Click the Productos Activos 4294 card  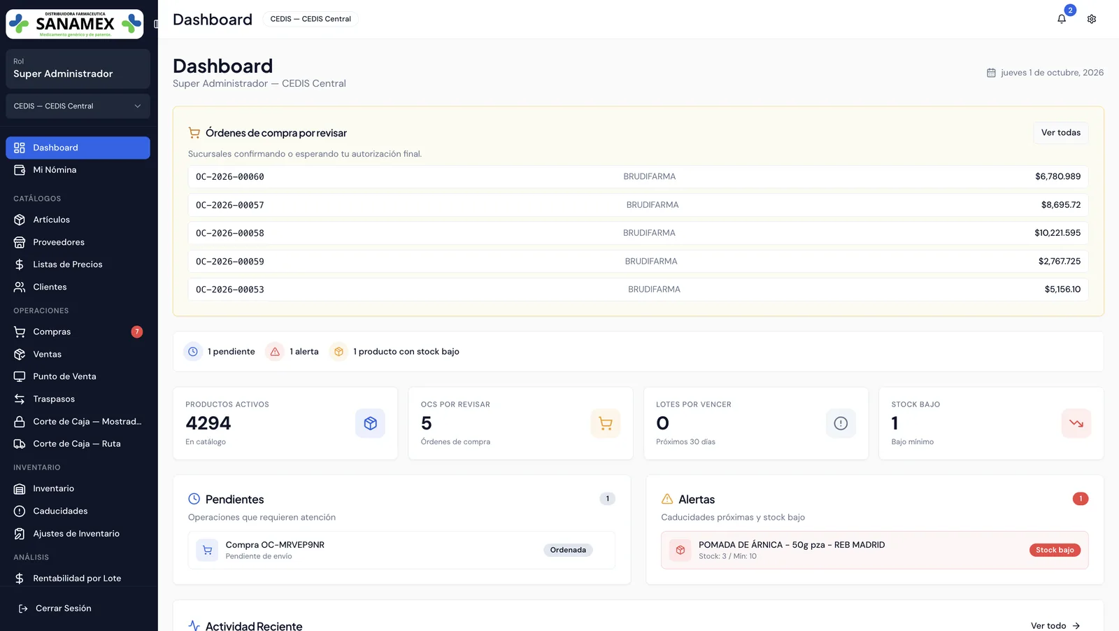tap(285, 423)
